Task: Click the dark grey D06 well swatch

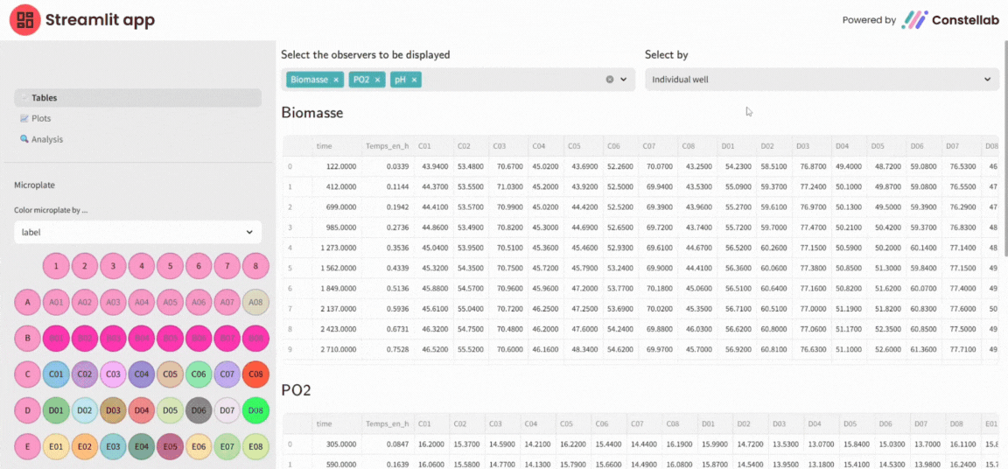Action: 199,410
